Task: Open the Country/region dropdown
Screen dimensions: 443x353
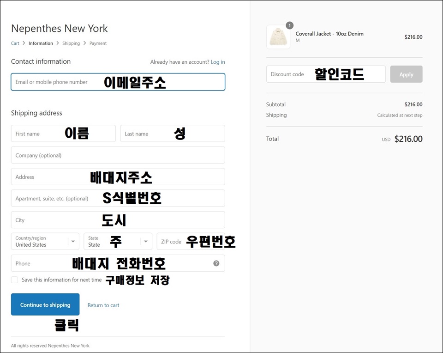Action: [45, 241]
